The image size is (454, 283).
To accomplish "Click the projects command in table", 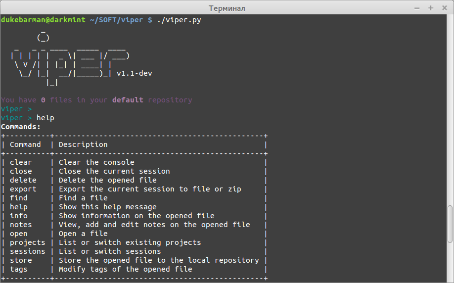I will (x=28, y=242).
